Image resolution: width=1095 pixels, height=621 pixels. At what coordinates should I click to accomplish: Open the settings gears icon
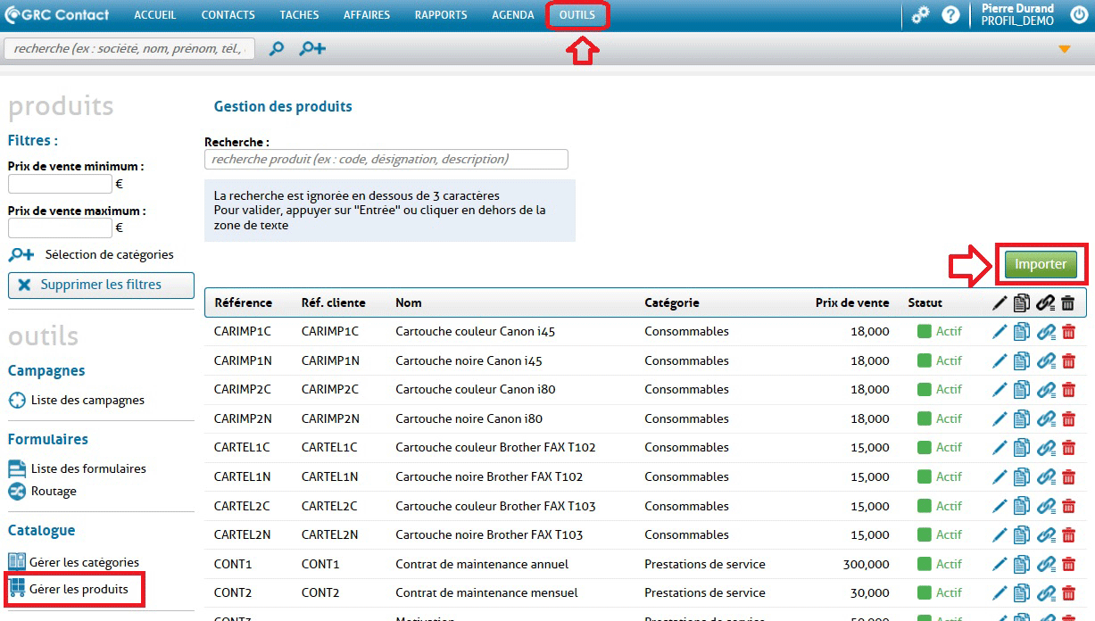920,15
